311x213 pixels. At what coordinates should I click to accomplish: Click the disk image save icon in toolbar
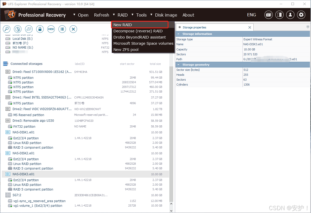coord(29,29)
